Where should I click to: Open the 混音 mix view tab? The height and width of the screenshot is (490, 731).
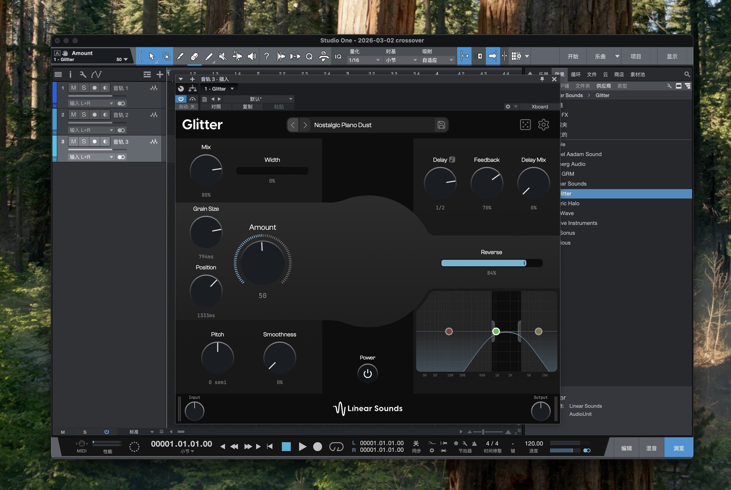pos(651,448)
